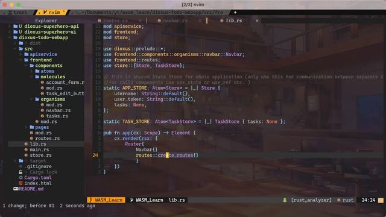Click the dioxus-superhero-ui folder icon
Viewport: 386px width, 217px height.
15,32
